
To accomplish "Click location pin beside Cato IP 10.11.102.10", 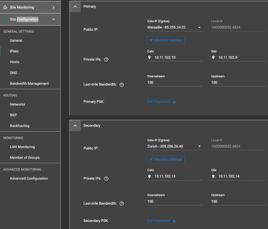I will (x=149, y=58).
